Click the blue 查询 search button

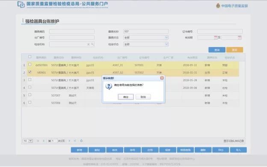click(x=217, y=50)
